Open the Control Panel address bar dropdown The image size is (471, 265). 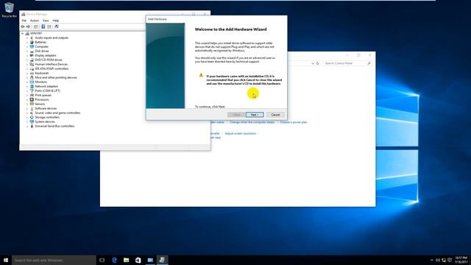pos(313,63)
